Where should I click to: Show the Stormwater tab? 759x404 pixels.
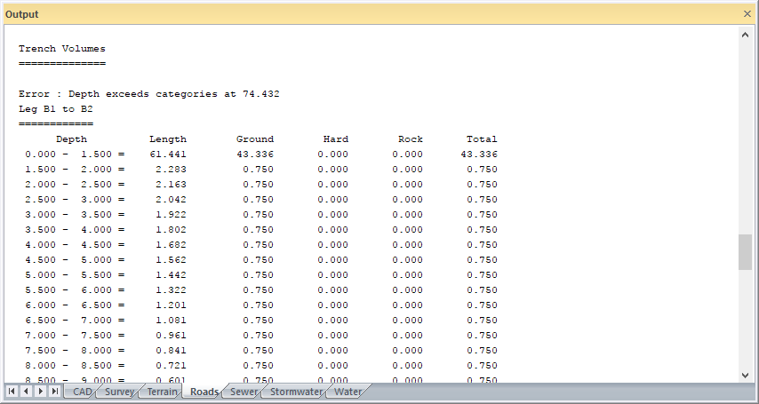pyautogui.click(x=296, y=392)
